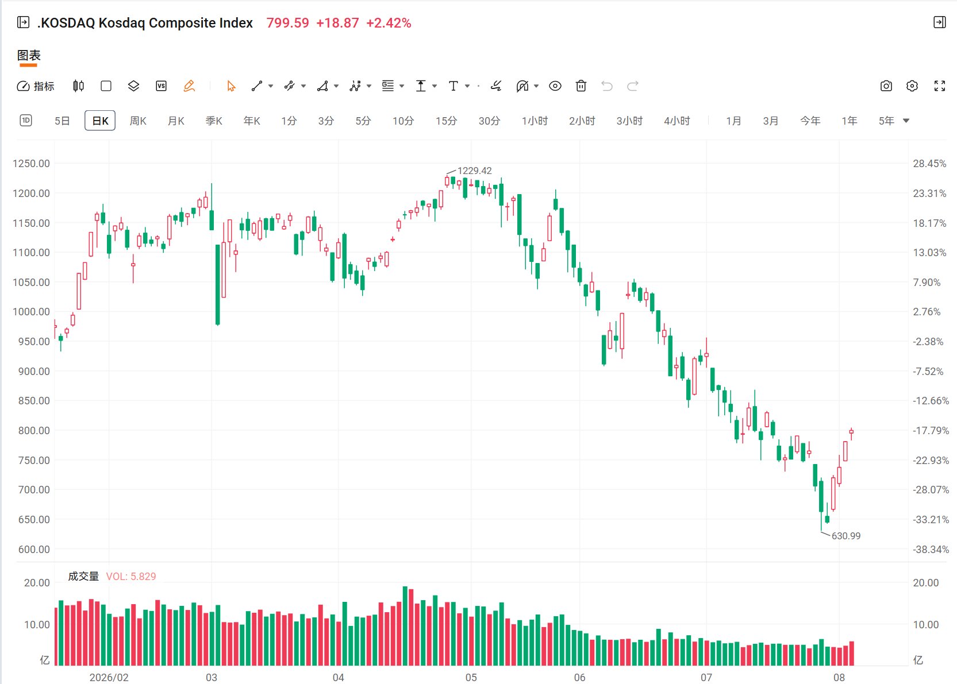Toggle the square frame icon in toolbar
The image size is (957, 684).
106,86
